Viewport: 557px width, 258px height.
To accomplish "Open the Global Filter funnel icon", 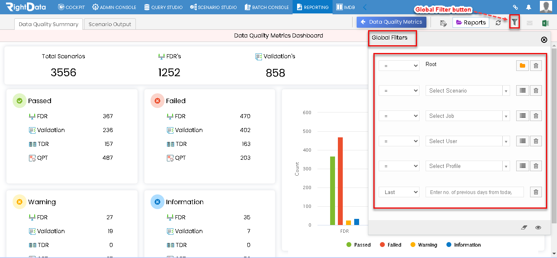I will coord(515,22).
